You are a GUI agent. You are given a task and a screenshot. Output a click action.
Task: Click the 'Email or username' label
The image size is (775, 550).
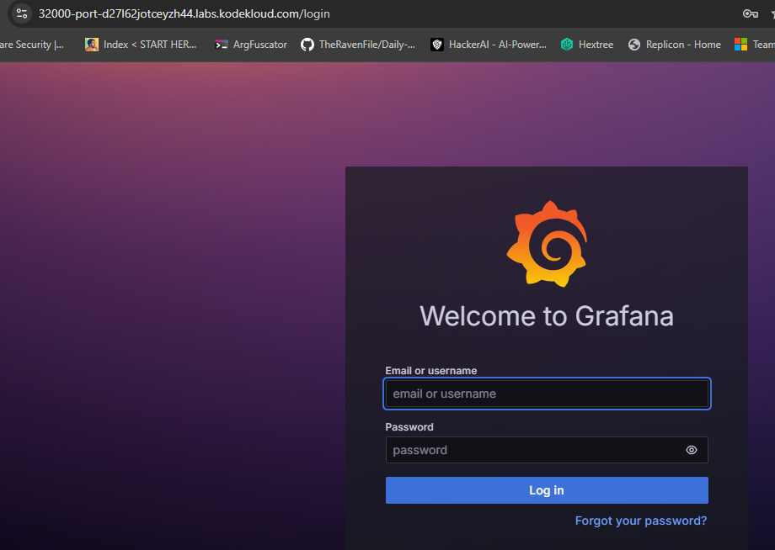(x=431, y=371)
